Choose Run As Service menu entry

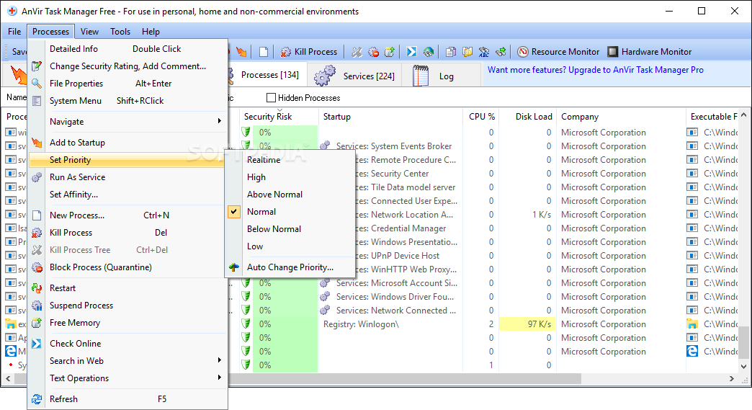coord(127,177)
